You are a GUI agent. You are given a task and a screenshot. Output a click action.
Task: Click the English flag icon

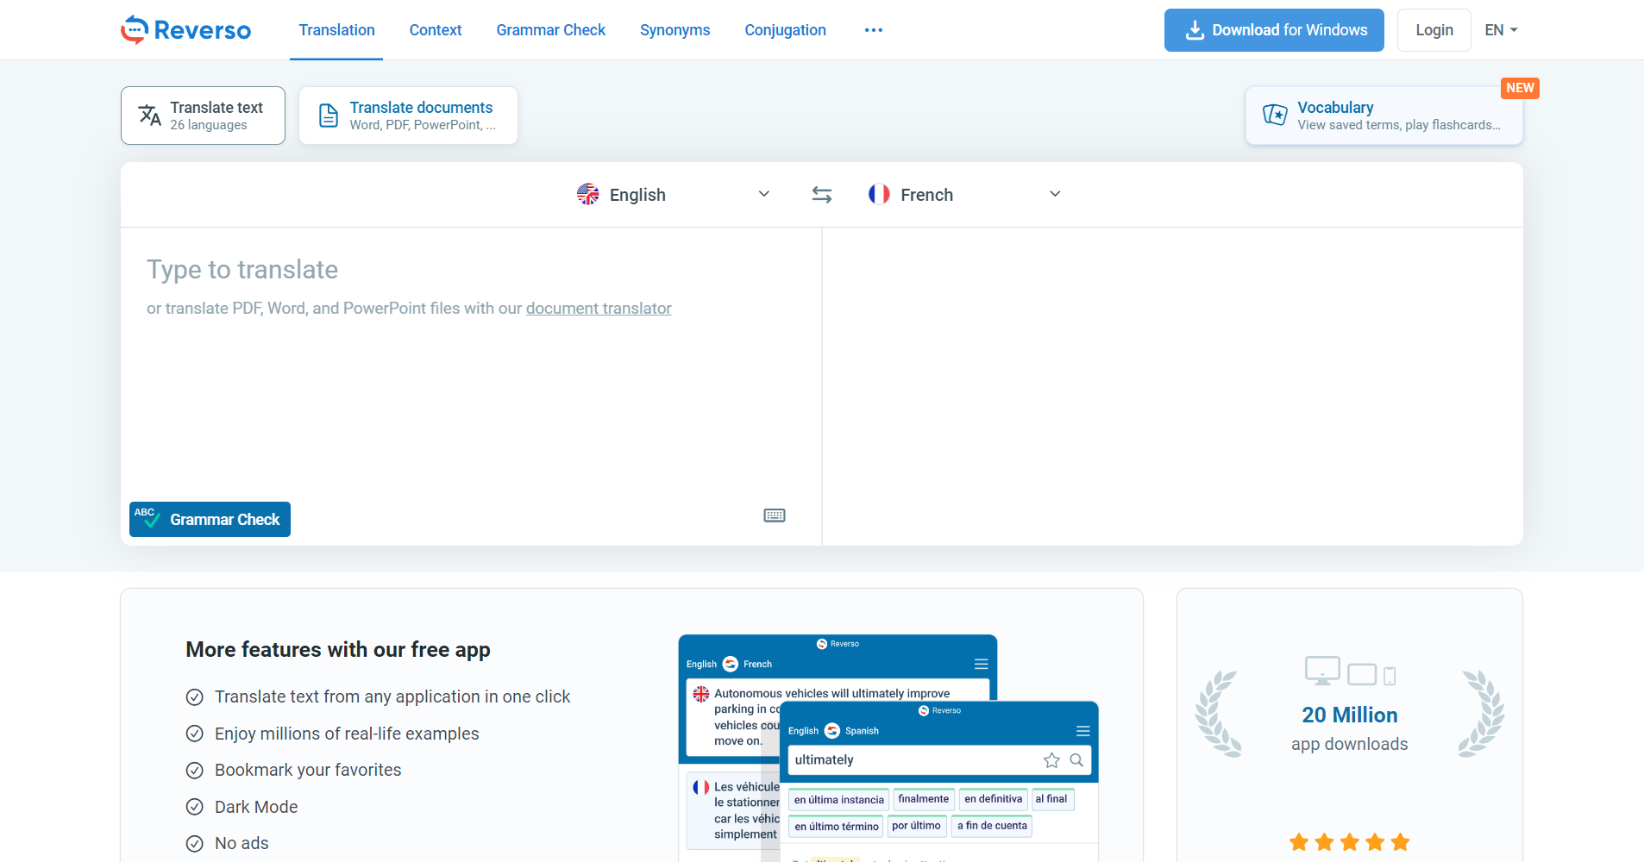click(x=588, y=194)
